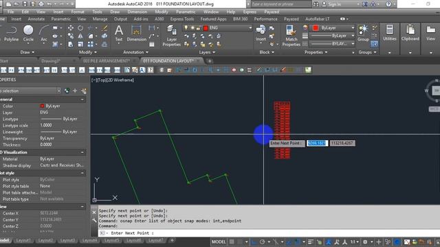The height and width of the screenshot is (247, 440).
Task: Click the Text annotation tool
Action: (119, 34)
